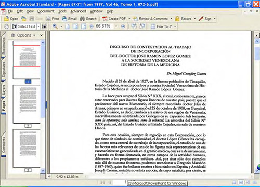Rotate page counterclockwise
Screen dimensions: 260x187
point(142,26)
